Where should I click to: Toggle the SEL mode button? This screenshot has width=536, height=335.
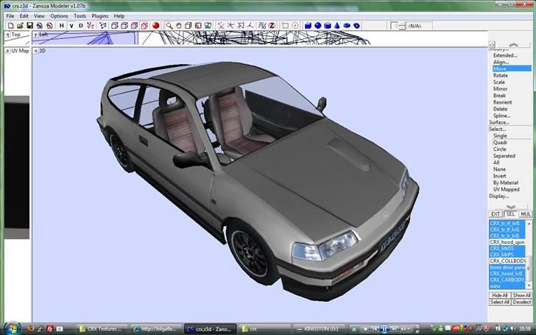(510, 214)
